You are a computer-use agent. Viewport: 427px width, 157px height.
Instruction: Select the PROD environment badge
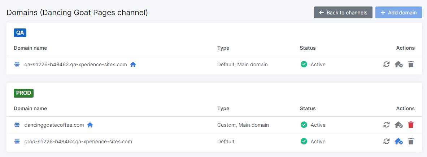23,93
